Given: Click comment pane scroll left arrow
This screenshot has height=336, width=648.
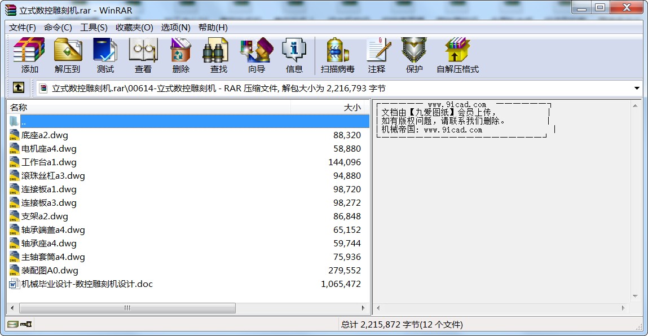Looking at the screenshot, I should pos(378,308).
